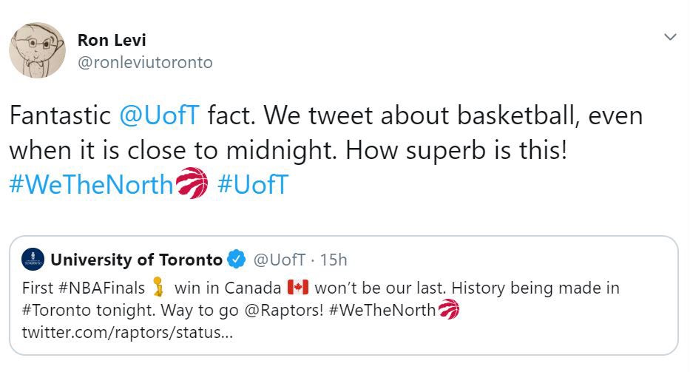Click the #WeTheNorth hashtag in main tweet
690x372 pixels.
(x=90, y=184)
